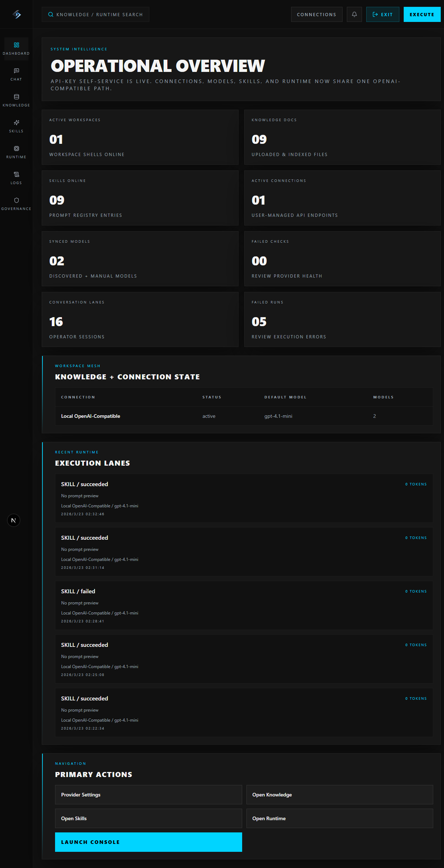Click Open Skills action
Viewport: 444px width, 868px height.
(148, 818)
